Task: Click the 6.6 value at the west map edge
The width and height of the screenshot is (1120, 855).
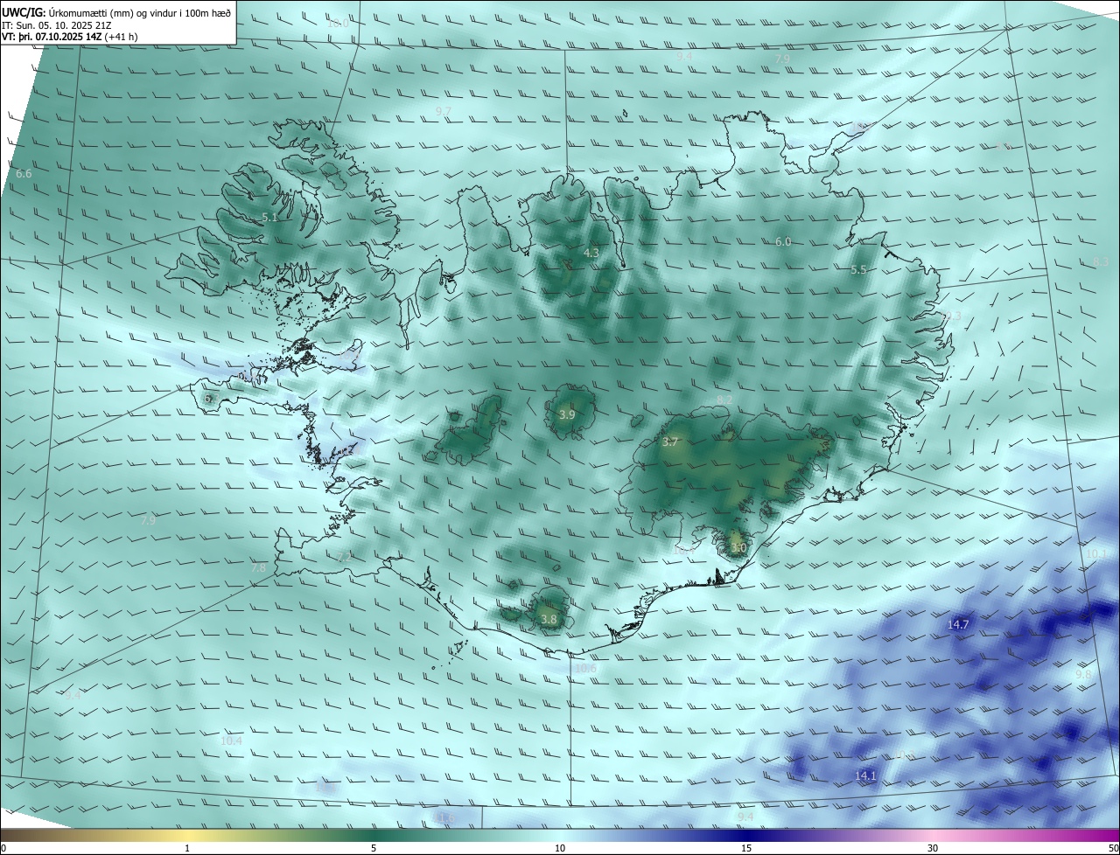Action: click(24, 174)
